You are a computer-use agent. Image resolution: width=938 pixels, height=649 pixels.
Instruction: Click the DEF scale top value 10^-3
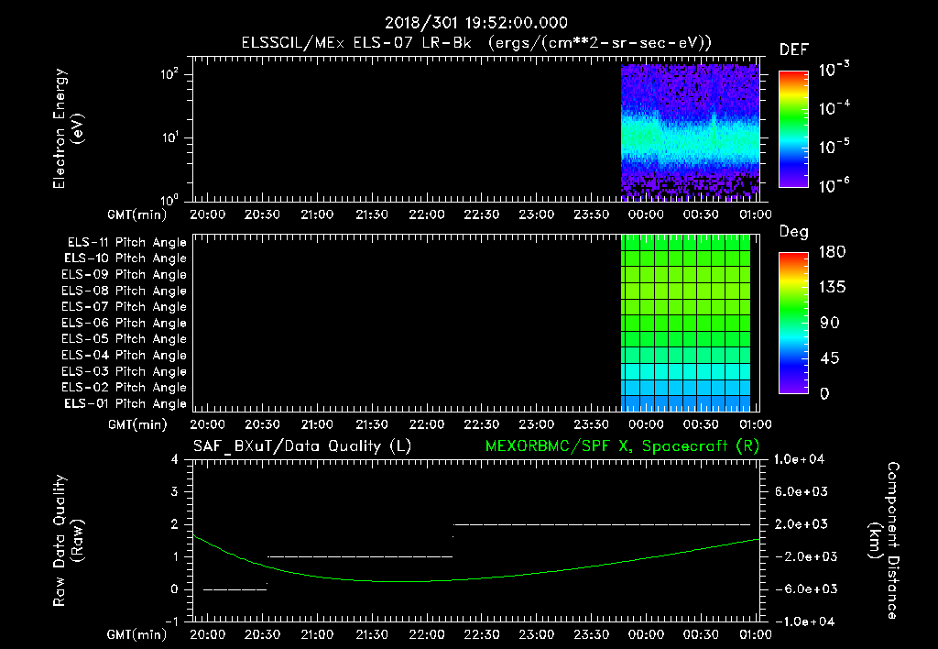[834, 69]
